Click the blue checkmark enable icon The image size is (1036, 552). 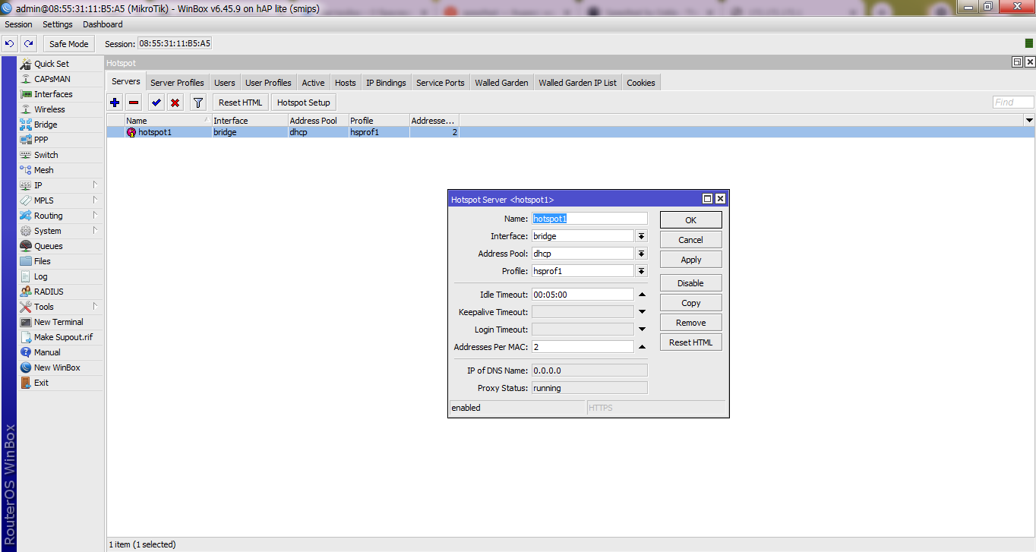[156, 103]
